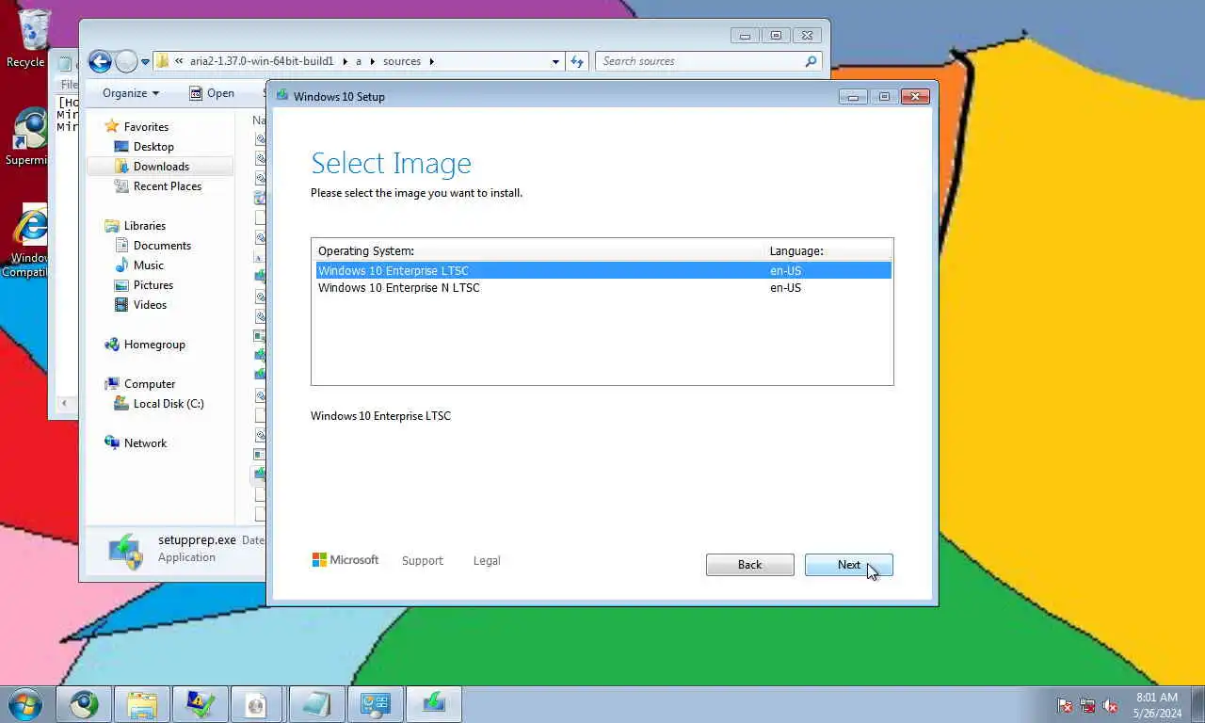1205x723 pixels.
Task: Open the Videos library
Action: (150, 305)
